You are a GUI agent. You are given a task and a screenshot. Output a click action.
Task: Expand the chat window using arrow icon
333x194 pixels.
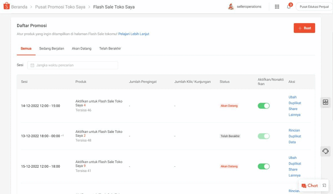pyautogui.click(x=324, y=186)
